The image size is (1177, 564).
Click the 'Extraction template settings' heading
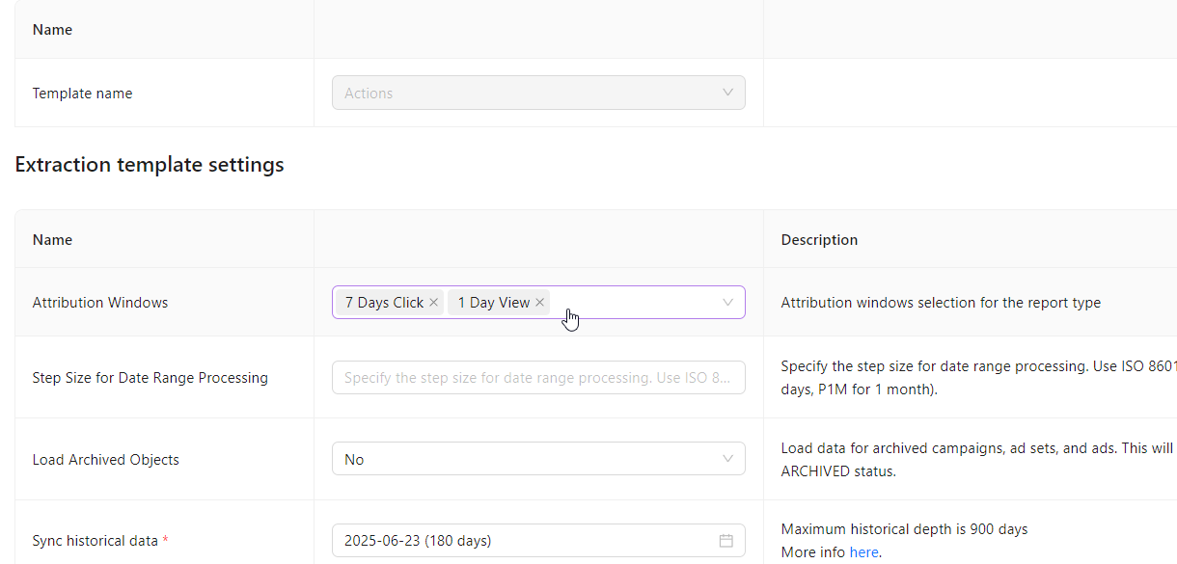click(x=150, y=165)
